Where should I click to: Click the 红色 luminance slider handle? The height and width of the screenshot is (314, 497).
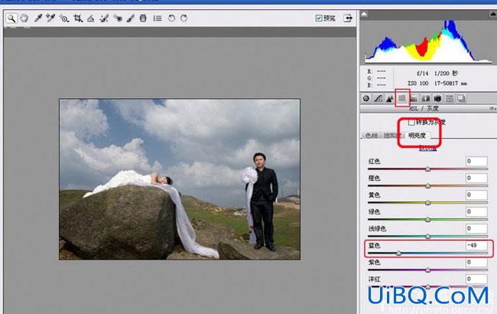[x=428, y=169]
